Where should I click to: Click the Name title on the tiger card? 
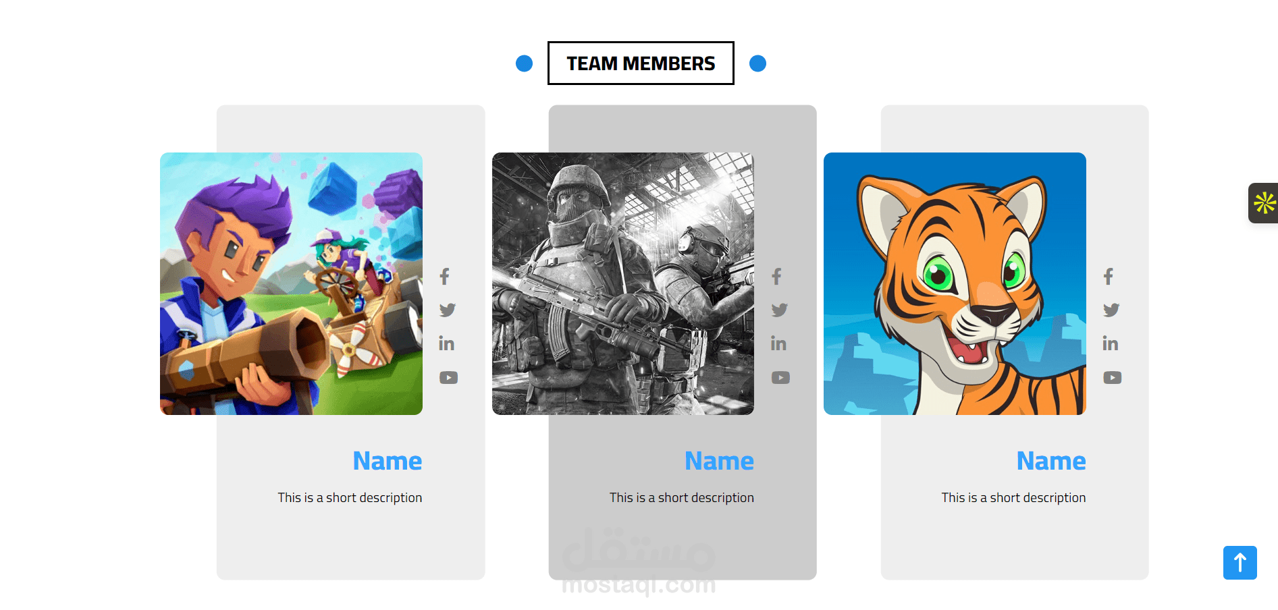[1051, 461]
